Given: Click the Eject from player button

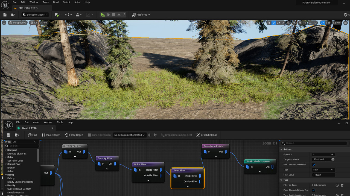Looking at the screenshot, I should pos(119,15).
